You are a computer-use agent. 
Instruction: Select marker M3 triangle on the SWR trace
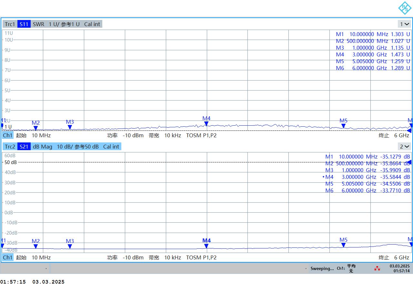tap(70, 127)
